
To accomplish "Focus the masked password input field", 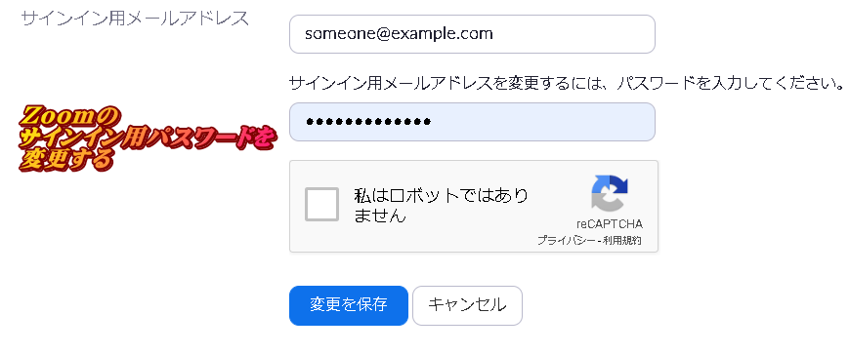I will click(472, 122).
